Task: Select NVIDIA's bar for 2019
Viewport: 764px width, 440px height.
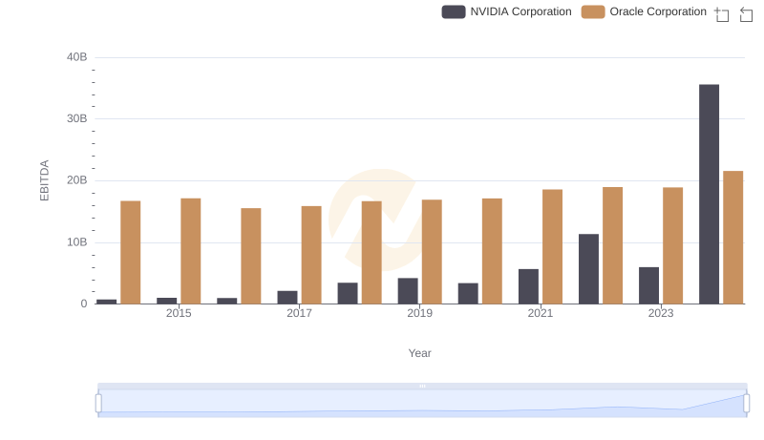Action: (x=408, y=291)
